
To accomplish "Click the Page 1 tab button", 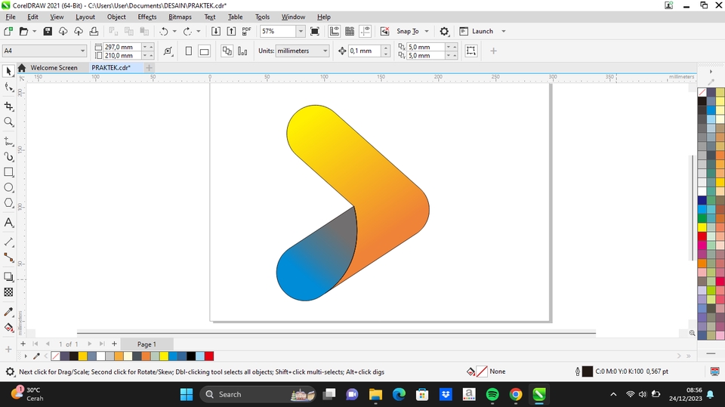I will point(147,344).
